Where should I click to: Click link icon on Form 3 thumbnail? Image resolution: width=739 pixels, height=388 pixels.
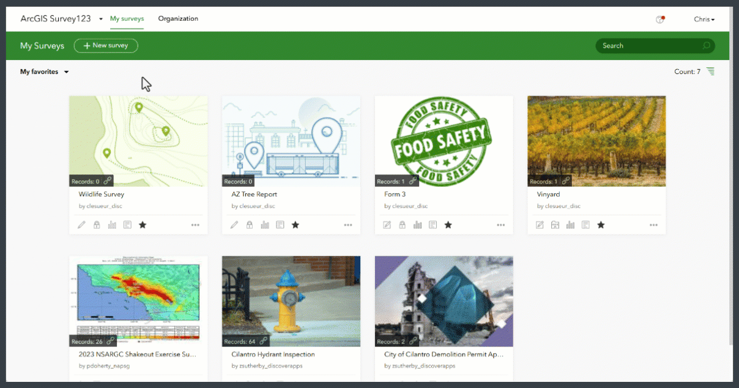coord(414,181)
